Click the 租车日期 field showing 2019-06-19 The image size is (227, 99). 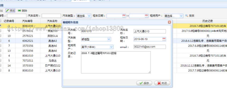tap(148, 39)
